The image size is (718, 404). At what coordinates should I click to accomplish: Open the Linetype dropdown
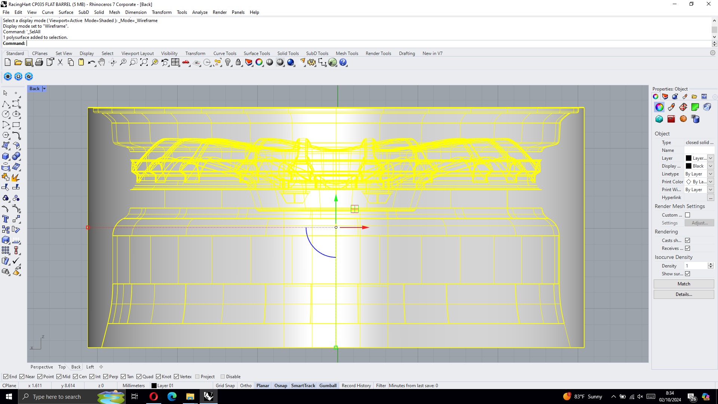tap(711, 174)
